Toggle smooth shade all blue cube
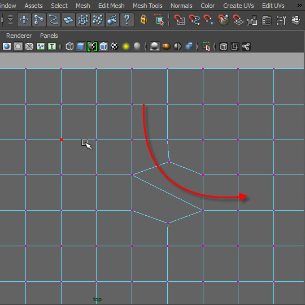The image size is (305, 305). [x=81, y=46]
